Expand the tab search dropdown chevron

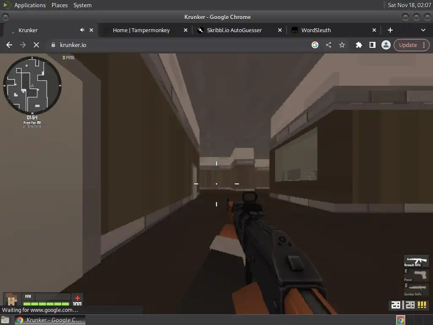423,30
